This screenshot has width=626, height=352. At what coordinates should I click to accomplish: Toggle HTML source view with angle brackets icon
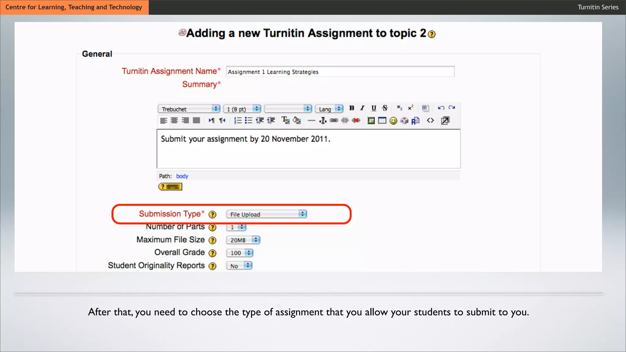[x=430, y=120]
